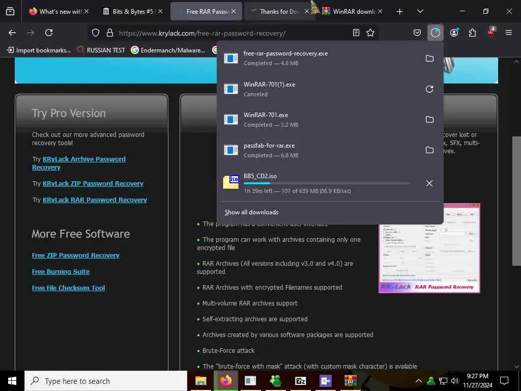
Task: Expand hidden system tray icons
Action: coord(419,381)
